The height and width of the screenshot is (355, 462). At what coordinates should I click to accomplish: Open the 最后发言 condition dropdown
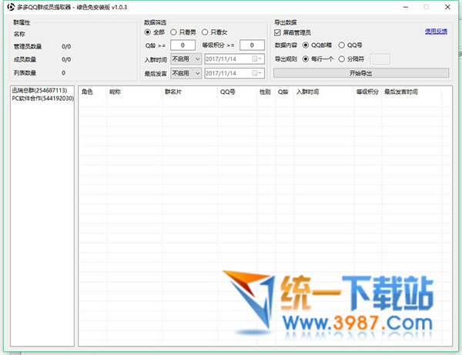coord(186,73)
